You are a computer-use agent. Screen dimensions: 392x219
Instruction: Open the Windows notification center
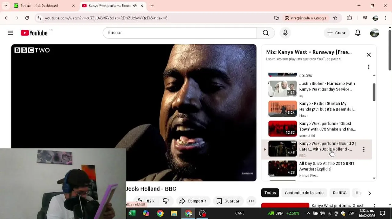click(x=383, y=213)
